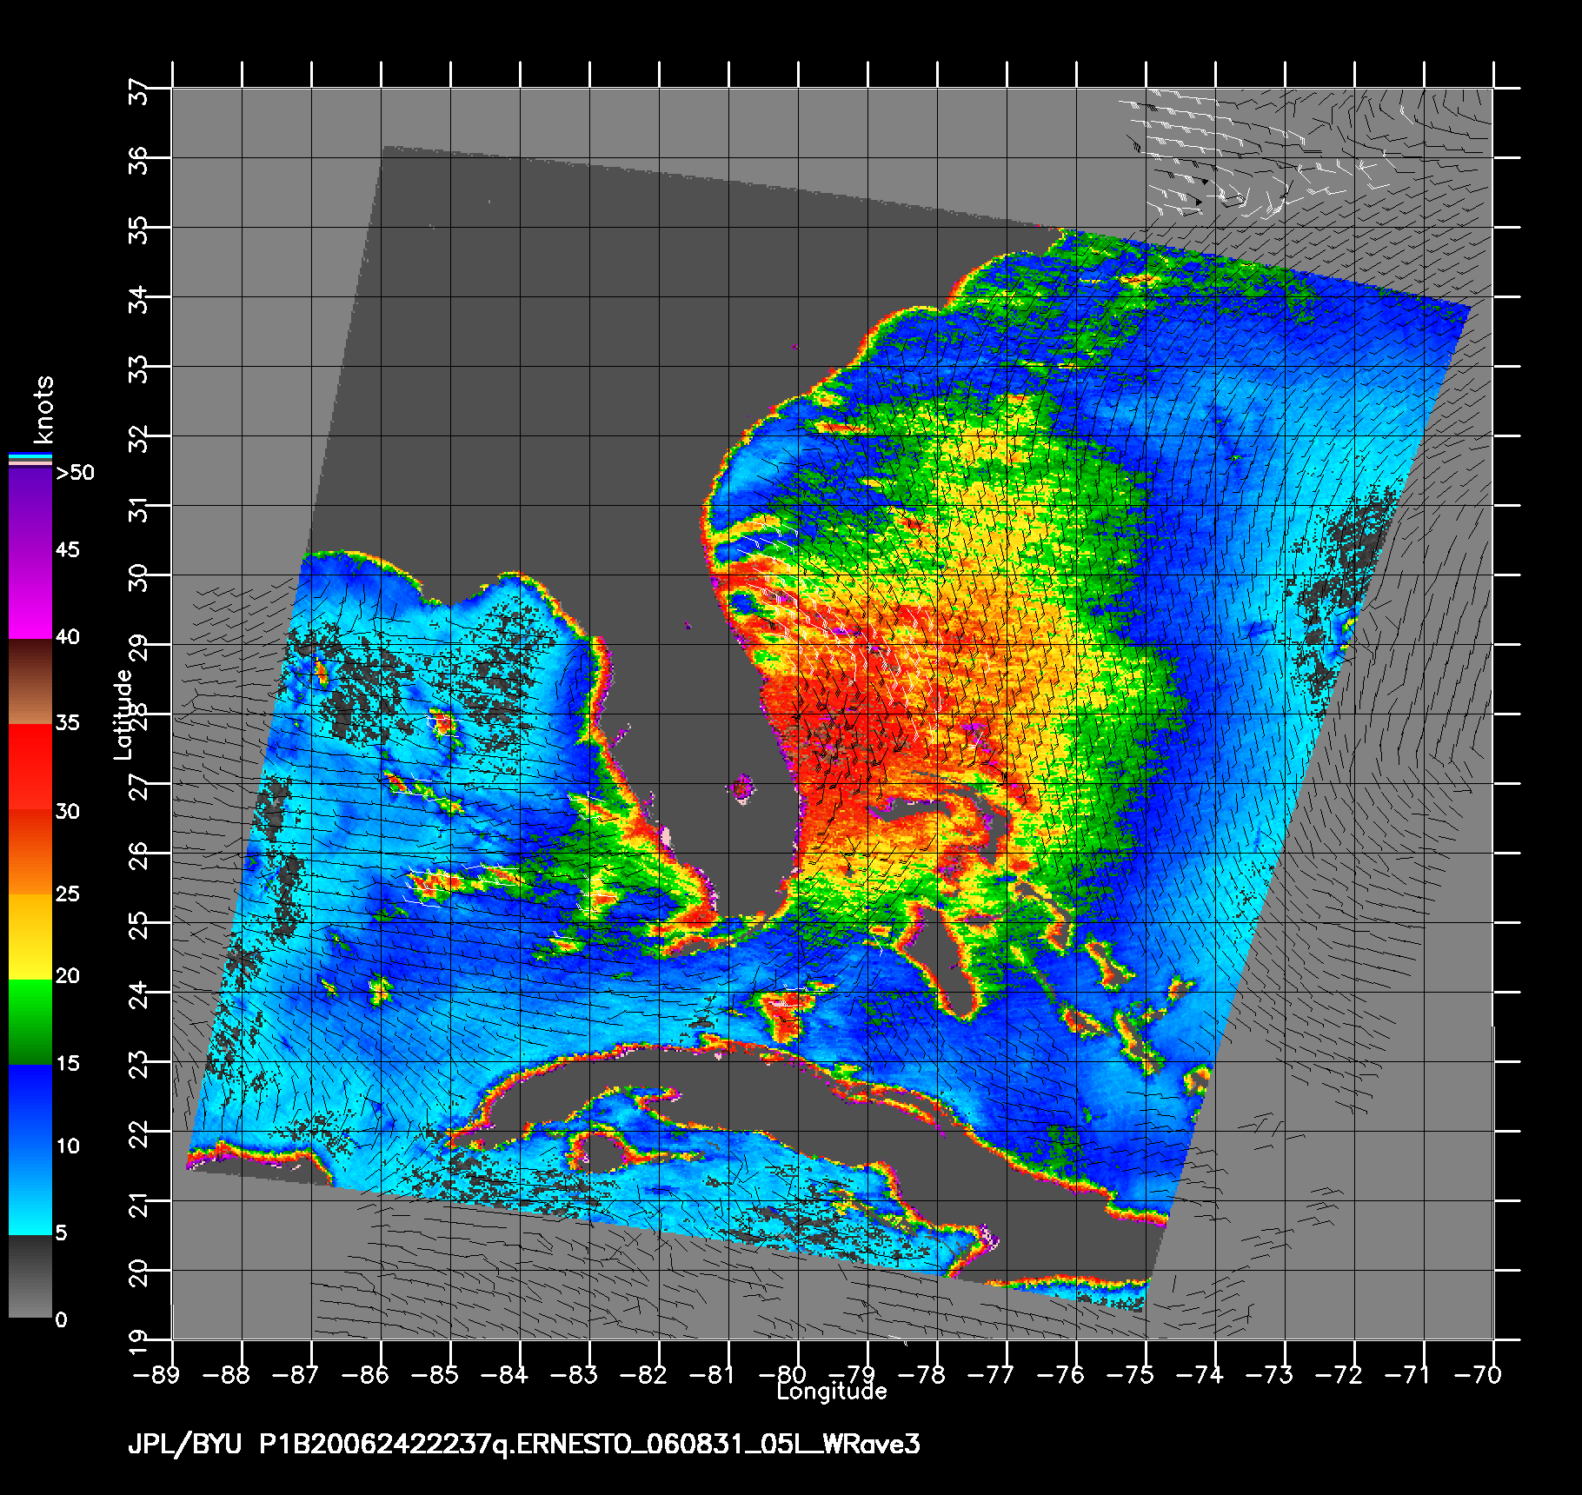This screenshot has height=1495, width=1582.
Task: Pick the brown 35–40 knots color band
Action: coord(30,682)
